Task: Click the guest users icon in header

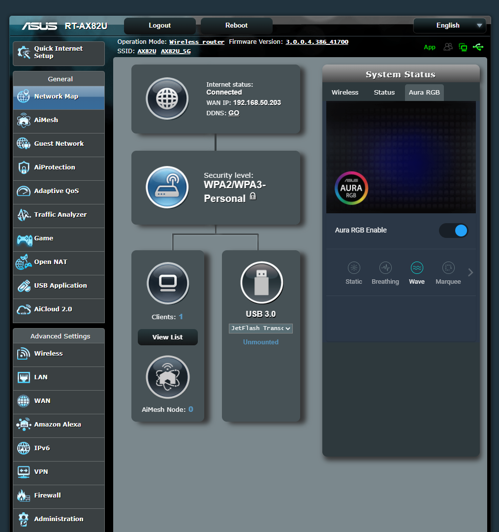Action: pos(448,47)
